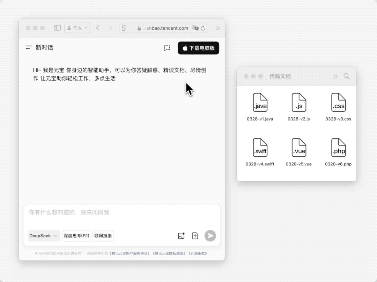Click the 0328-v2.js file name
This screenshot has height=282, width=377.
click(299, 119)
